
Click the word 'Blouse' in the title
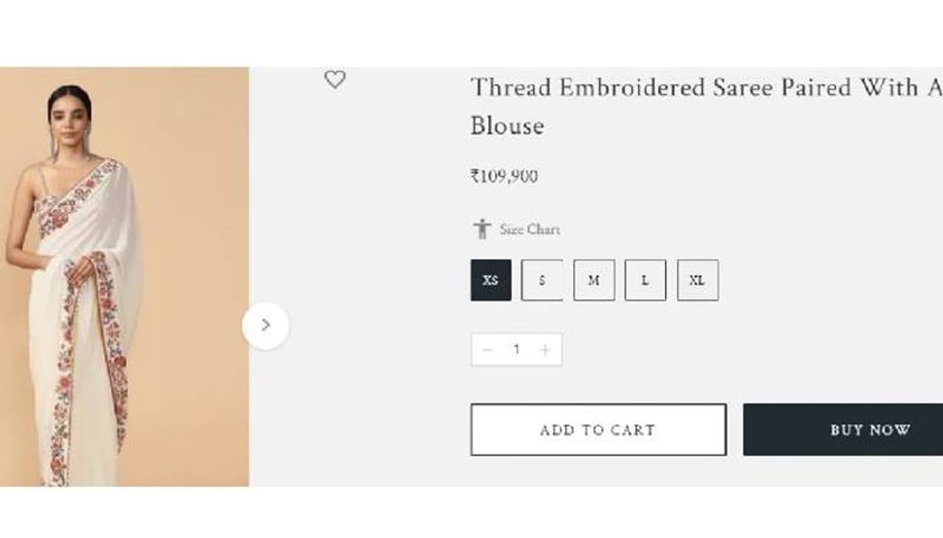click(508, 126)
